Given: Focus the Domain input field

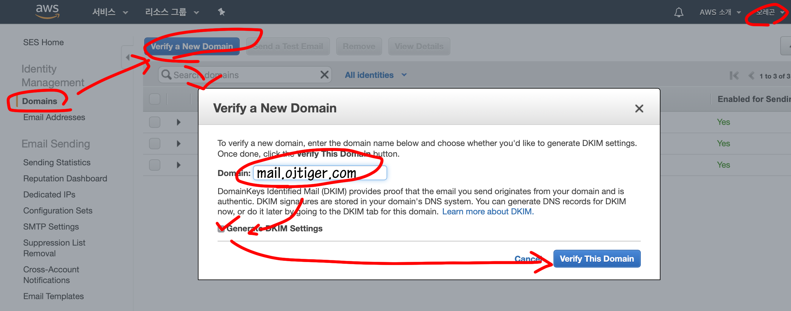Looking at the screenshot, I should [x=320, y=173].
